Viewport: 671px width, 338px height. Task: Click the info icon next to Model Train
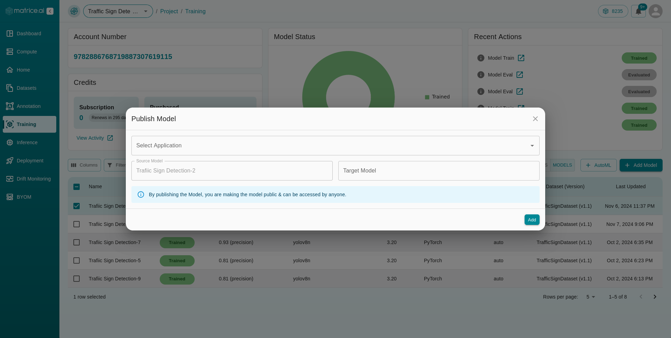click(x=481, y=58)
